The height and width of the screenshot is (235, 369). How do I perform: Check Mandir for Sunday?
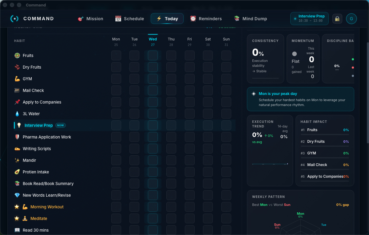point(226,160)
